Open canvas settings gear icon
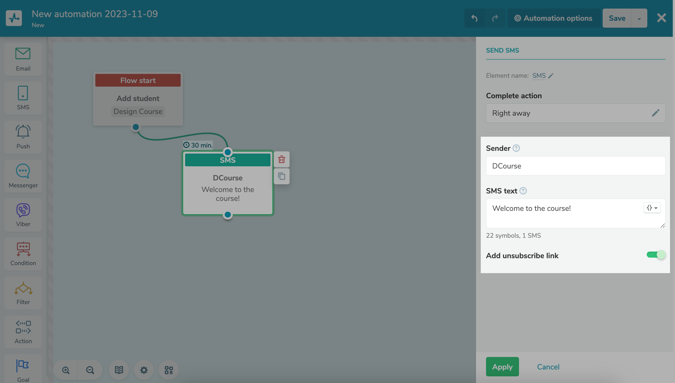 click(144, 370)
